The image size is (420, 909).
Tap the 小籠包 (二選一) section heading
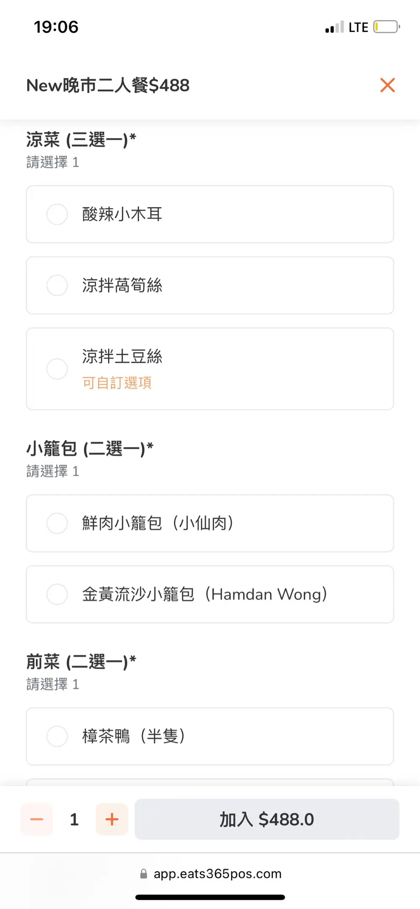pyautogui.click(x=90, y=449)
